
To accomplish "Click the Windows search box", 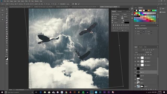I will click(x=19, y=92).
